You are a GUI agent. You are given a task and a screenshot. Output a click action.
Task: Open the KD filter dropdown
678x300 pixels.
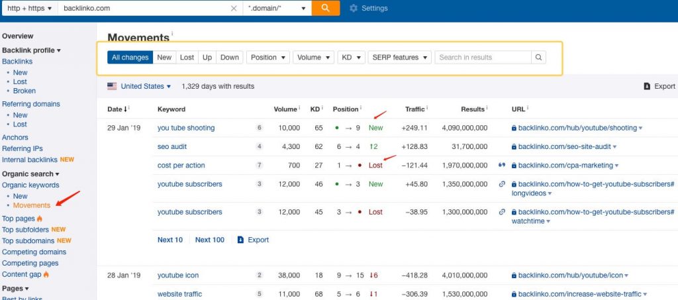pyautogui.click(x=351, y=58)
